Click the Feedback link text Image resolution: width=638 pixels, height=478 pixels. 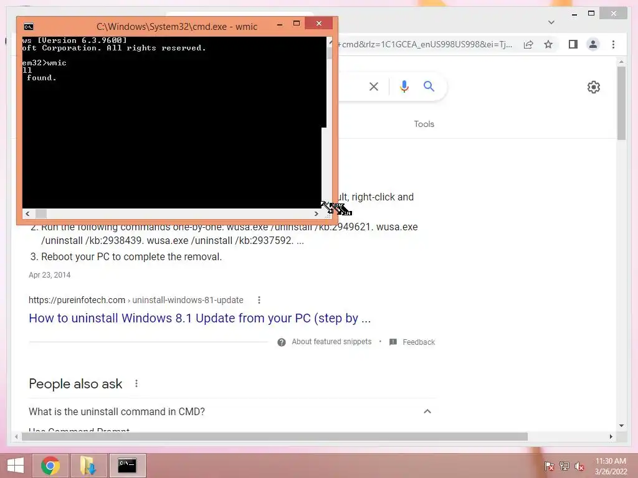click(x=419, y=342)
